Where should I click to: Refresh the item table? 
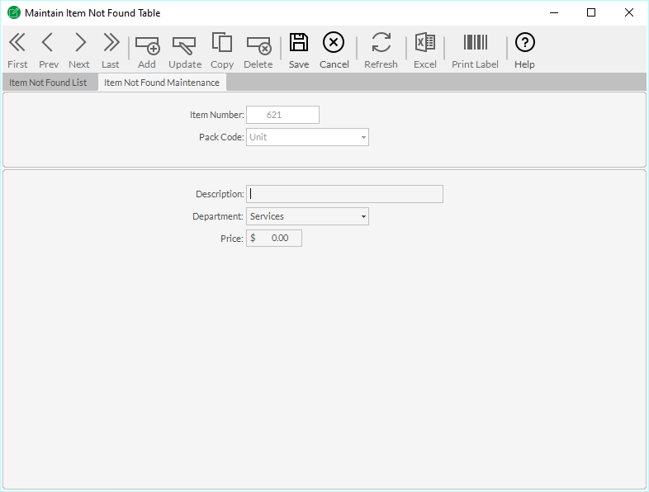(x=381, y=50)
